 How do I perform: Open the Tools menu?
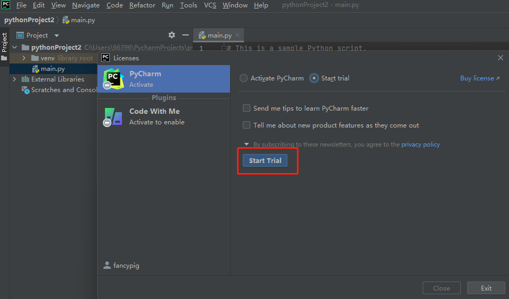[189, 5]
